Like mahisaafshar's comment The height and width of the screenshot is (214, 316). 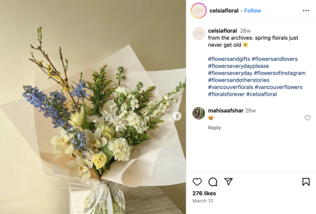tap(307, 118)
